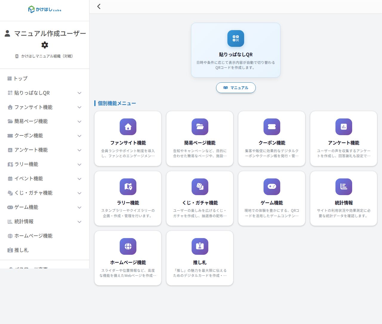Open the マニュアル button
Screen dimensions: 382x324
pos(236,88)
